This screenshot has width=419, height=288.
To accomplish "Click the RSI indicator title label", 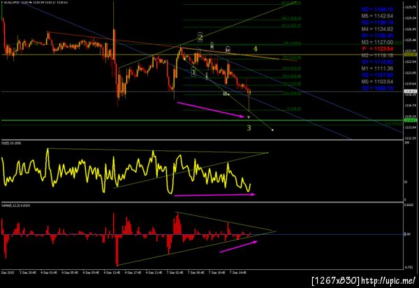I will pyautogui.click(x=12, y=143).
